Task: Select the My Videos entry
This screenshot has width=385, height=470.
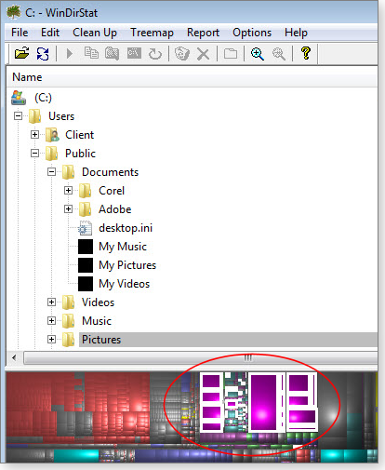Action: coord(124,284)
